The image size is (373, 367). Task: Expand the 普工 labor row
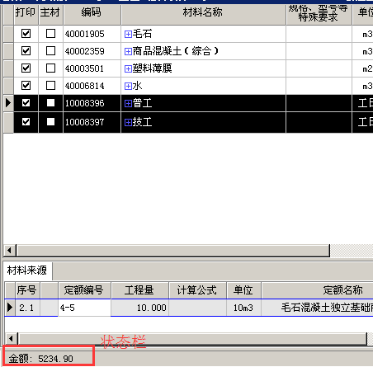[x=128, y=103]
